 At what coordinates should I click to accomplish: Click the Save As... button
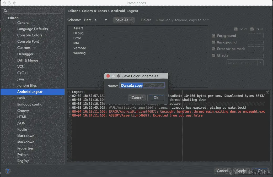click(124, 20)
